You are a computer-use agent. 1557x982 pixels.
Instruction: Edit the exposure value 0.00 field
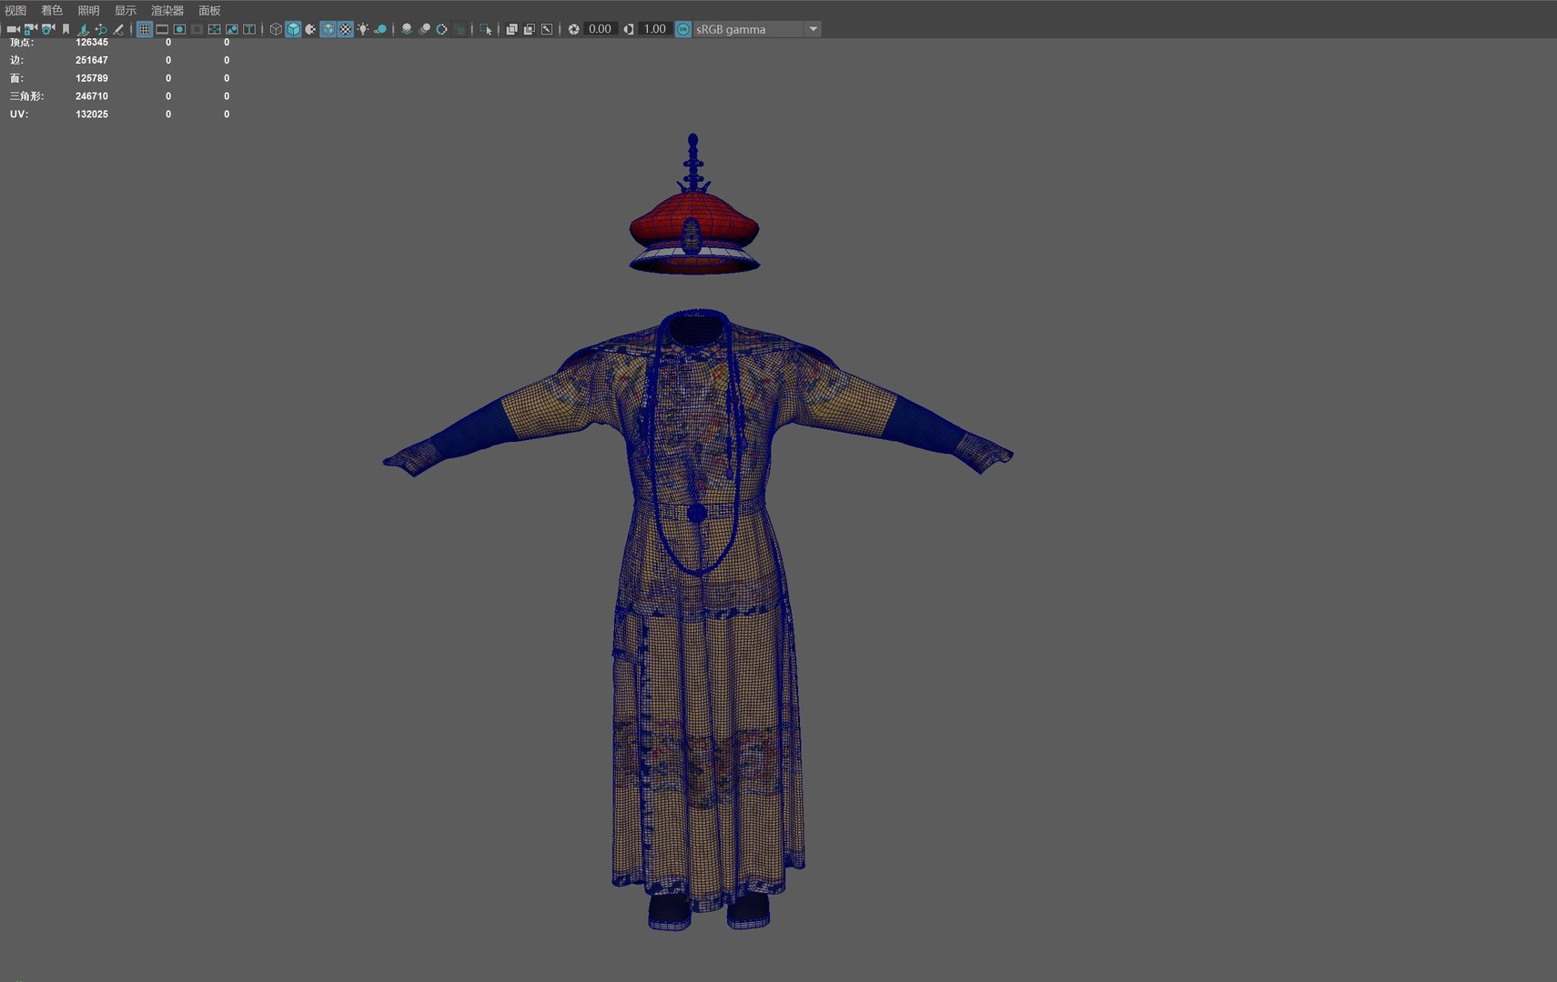(601, 29)
